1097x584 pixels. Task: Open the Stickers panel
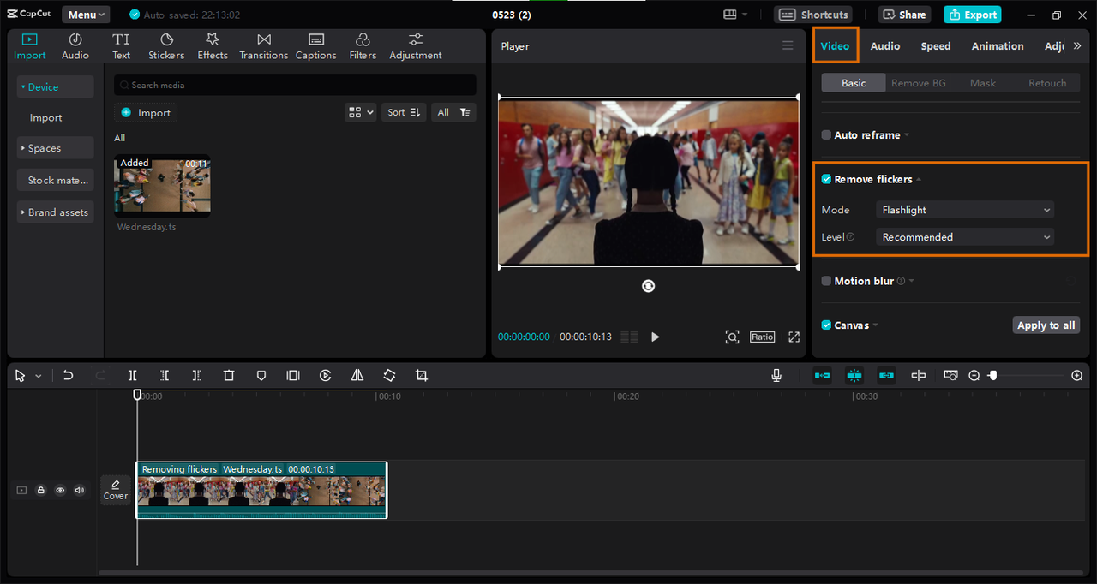166,46
